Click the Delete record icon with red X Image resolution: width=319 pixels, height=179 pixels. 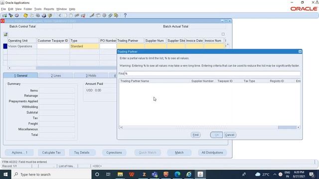click(x=83, y=15)
